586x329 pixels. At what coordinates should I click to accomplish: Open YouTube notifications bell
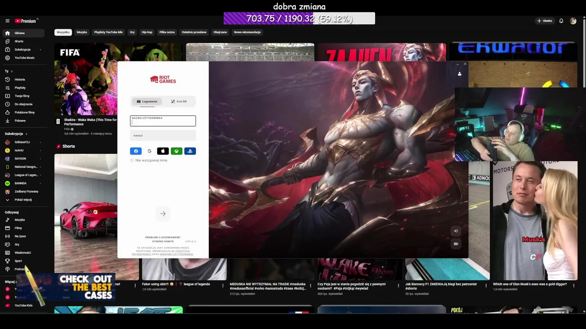[561, 21]
